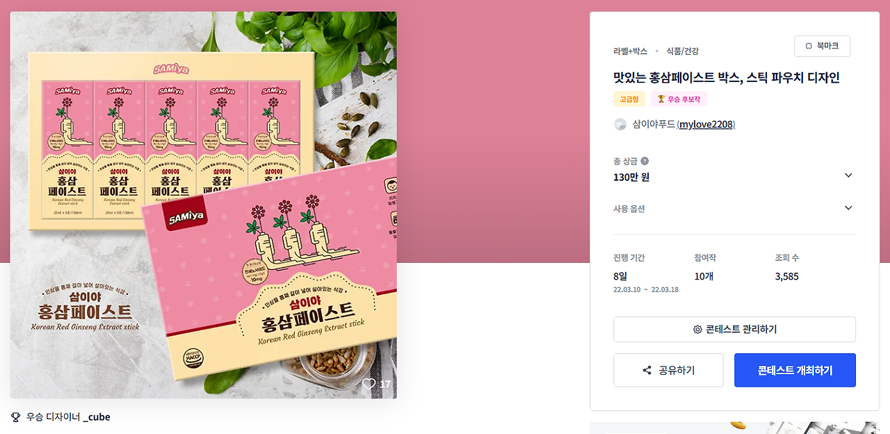Toggle the 북마크 bookmark button
Image resolution: width=890 pixels, height=434 pixels.
822,46
